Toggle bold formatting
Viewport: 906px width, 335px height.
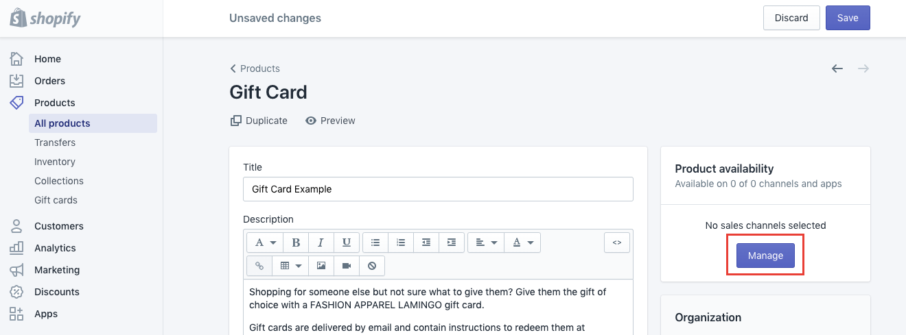click(296, 243)
